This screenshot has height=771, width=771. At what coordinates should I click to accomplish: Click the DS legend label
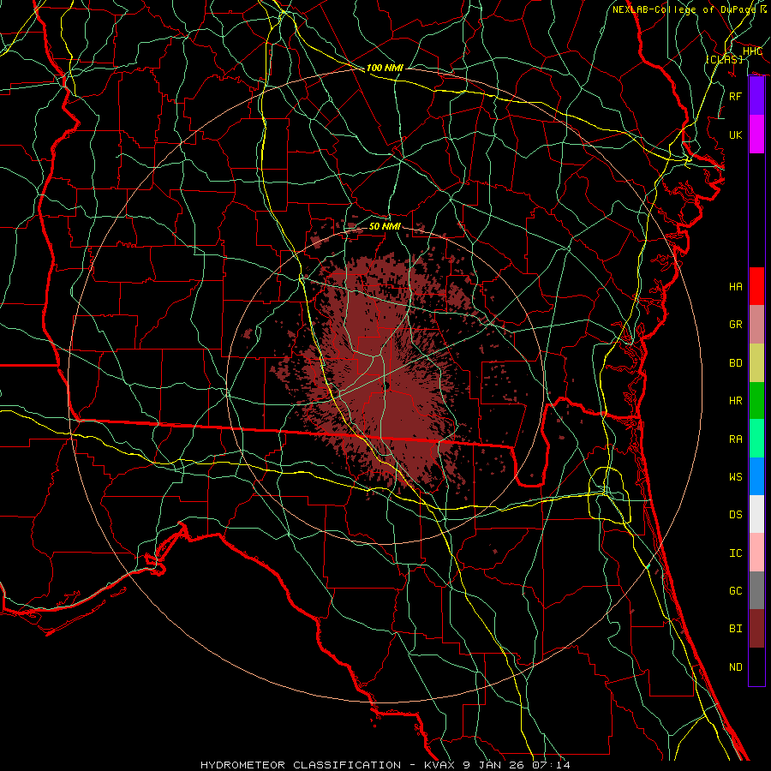736,514
